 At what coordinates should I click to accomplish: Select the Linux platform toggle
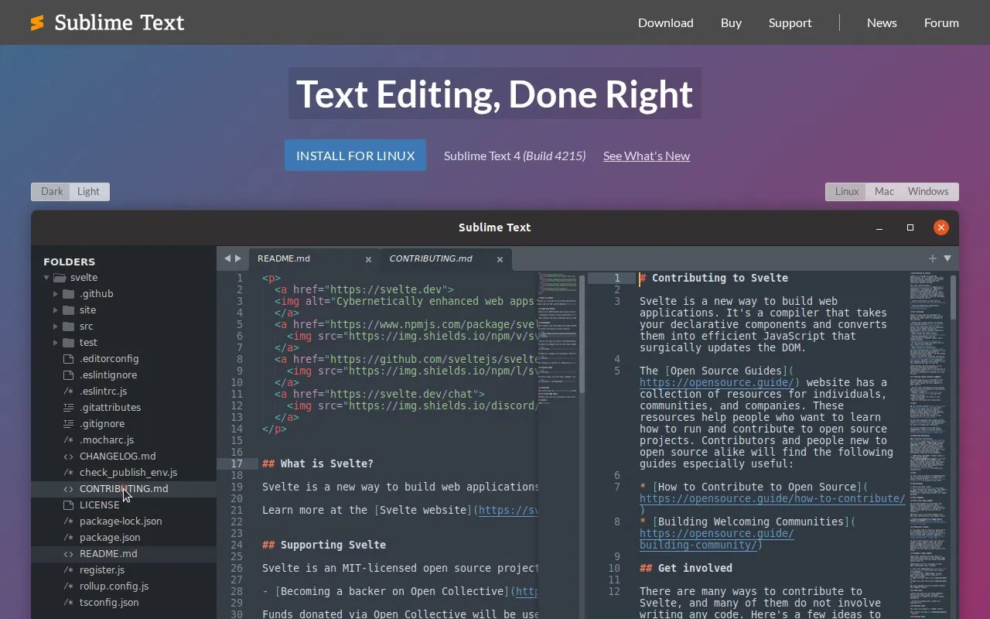[847, 192]
